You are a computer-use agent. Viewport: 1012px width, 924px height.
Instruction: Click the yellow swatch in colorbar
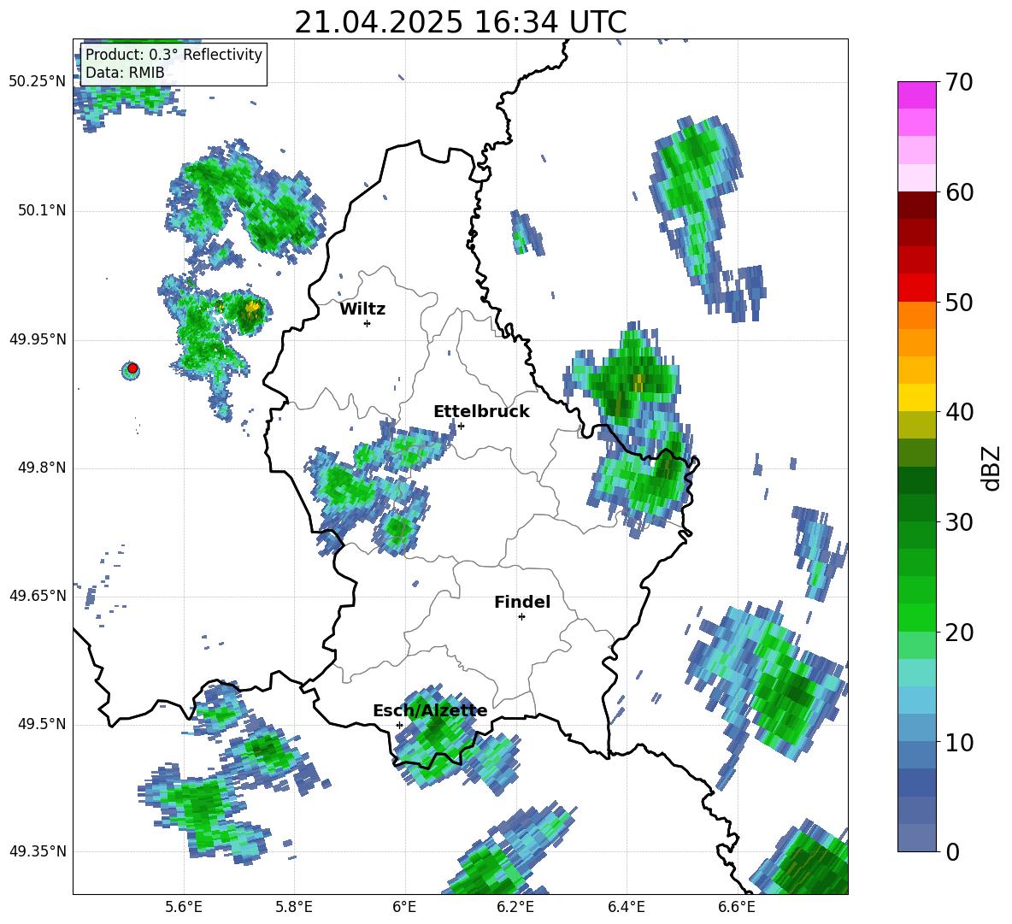pyautogui.click(x=916, y=397)
